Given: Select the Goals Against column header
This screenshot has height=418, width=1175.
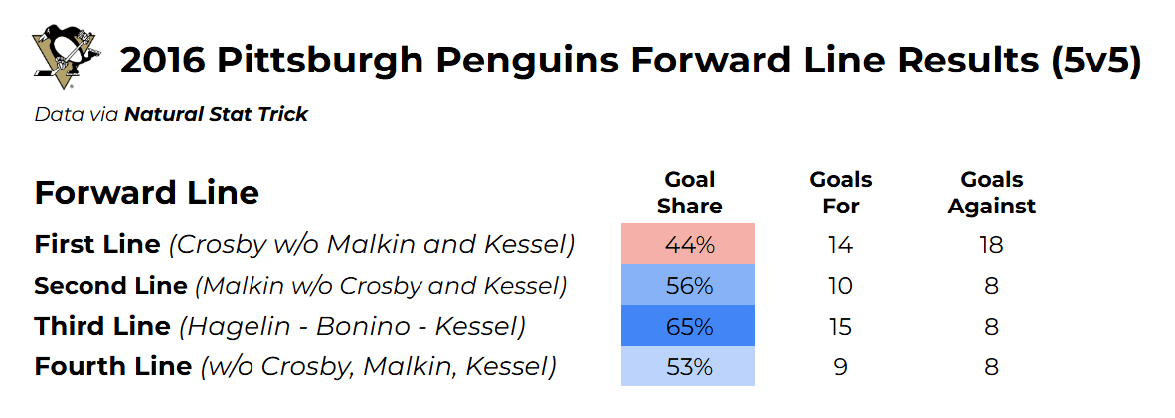Looking at the screenshot, I should (991, 193).
